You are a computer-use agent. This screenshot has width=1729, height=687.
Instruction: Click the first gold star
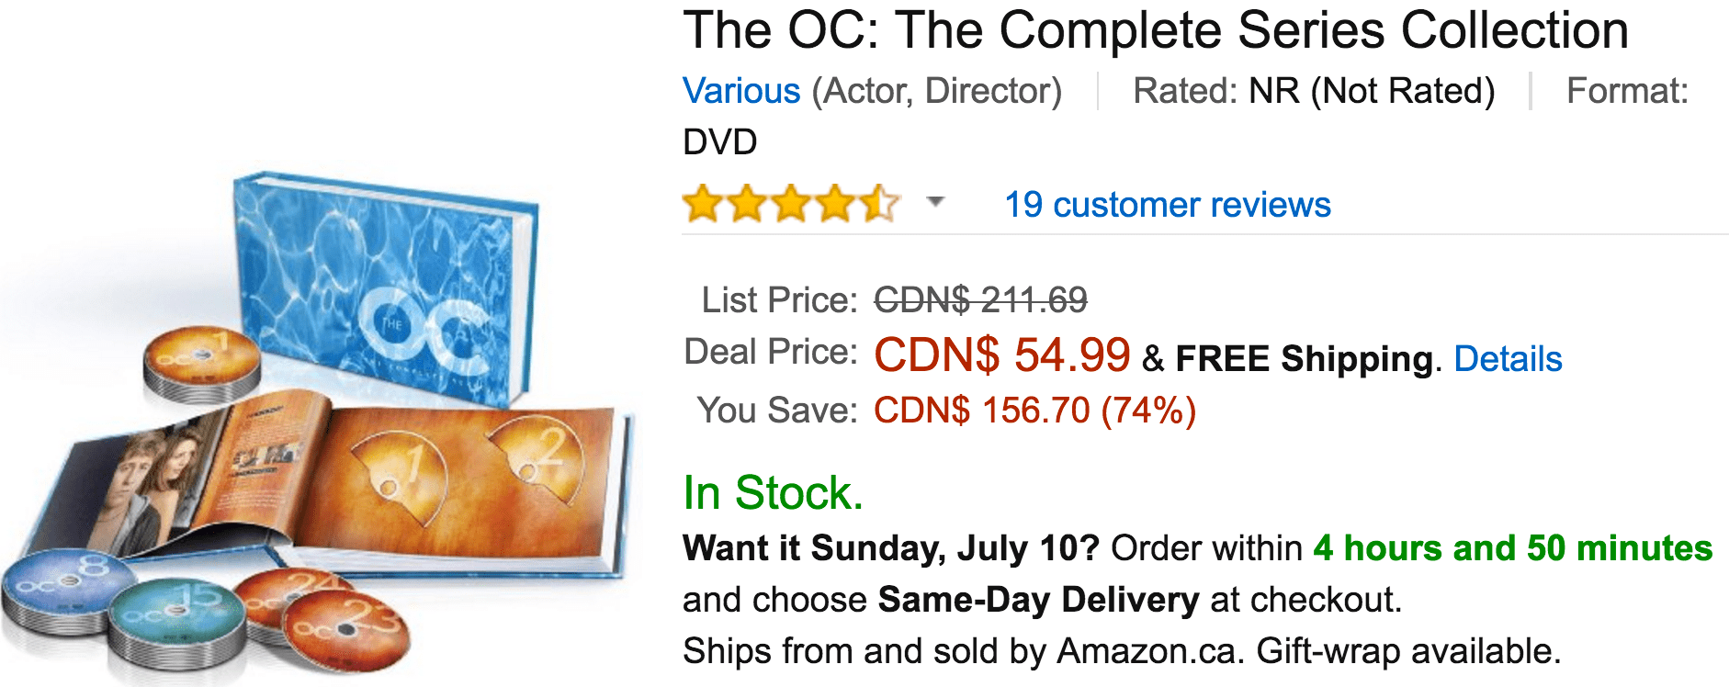tap(703, 203)
